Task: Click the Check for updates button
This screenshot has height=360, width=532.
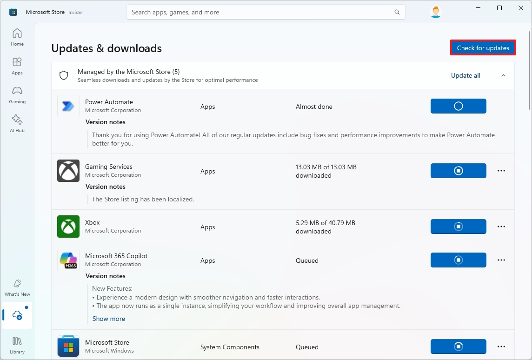Action: (483, 47)
